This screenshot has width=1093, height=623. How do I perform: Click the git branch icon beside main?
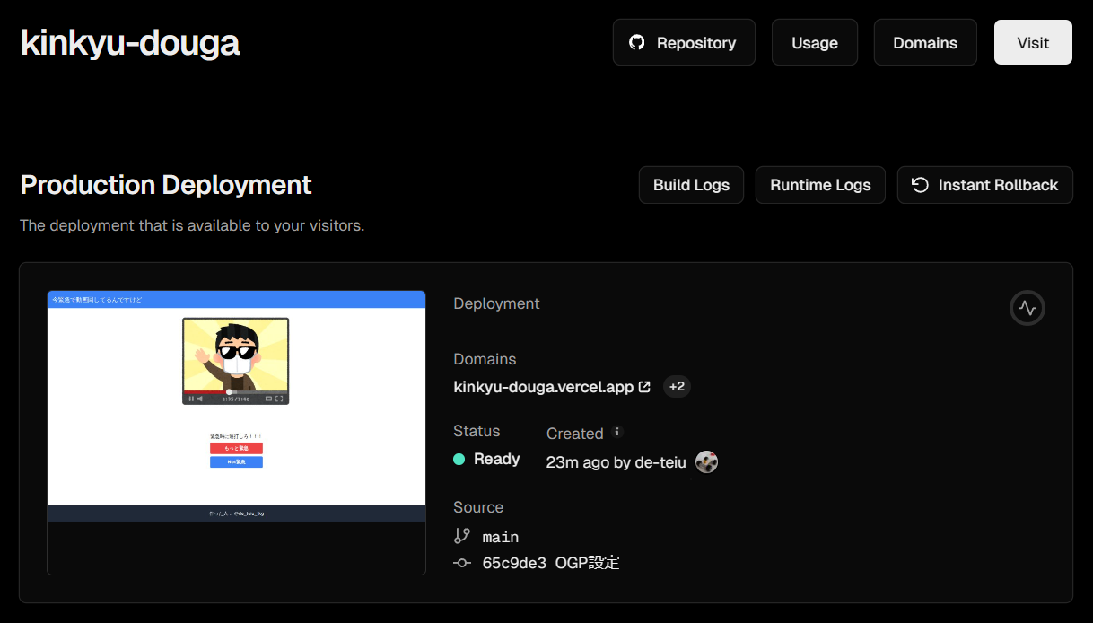point(462,536)
